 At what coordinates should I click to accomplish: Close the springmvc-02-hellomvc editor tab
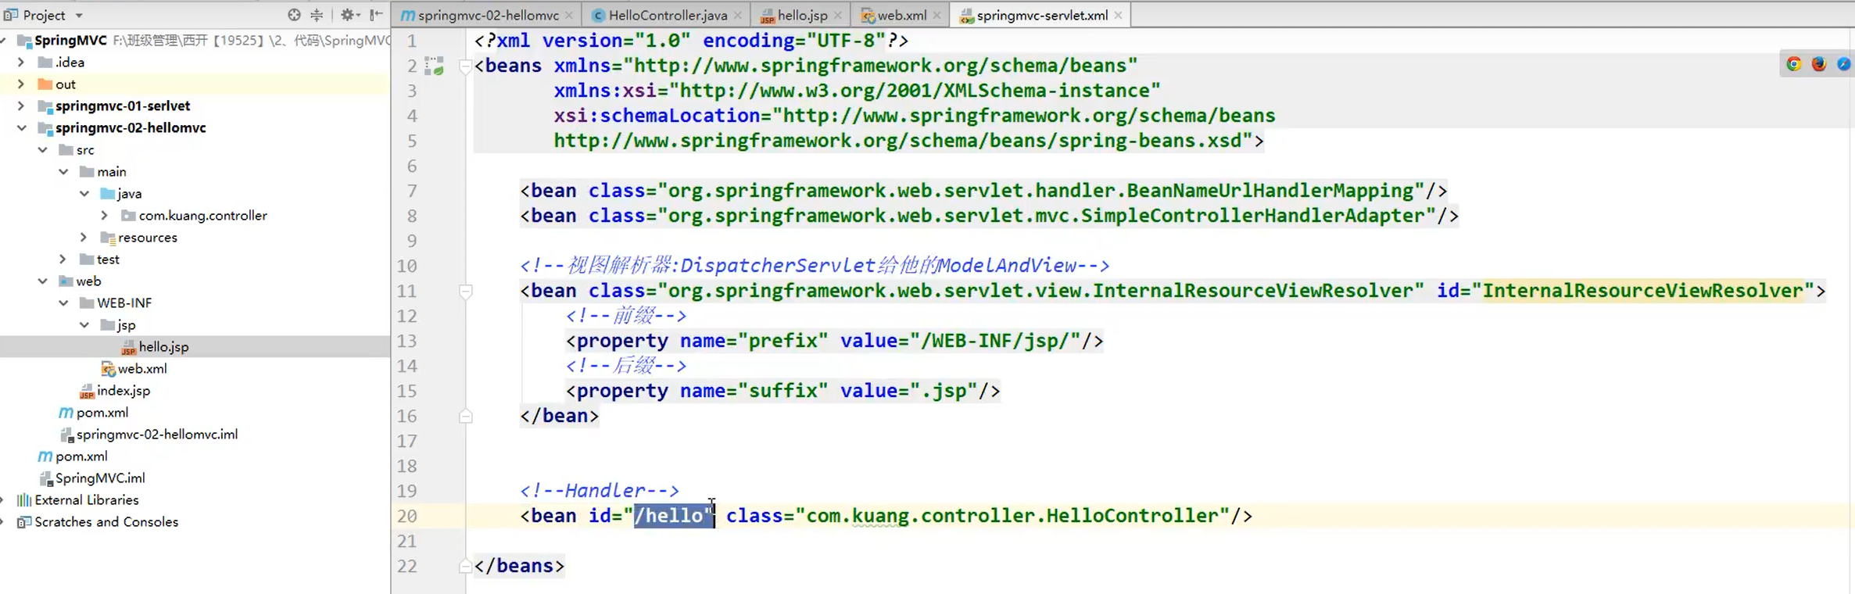click(569, 15)
